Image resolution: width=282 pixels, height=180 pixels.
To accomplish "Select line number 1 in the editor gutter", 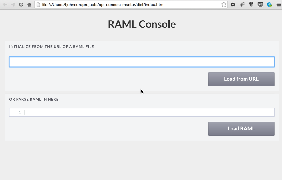I will click(20, 113).
